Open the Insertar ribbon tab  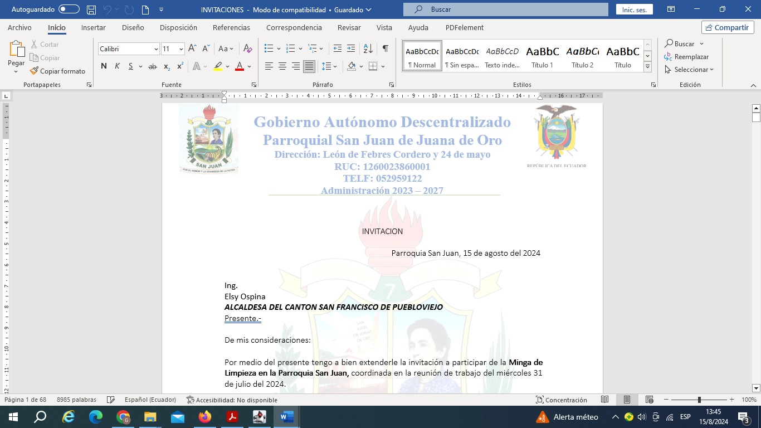coord(93,28)
